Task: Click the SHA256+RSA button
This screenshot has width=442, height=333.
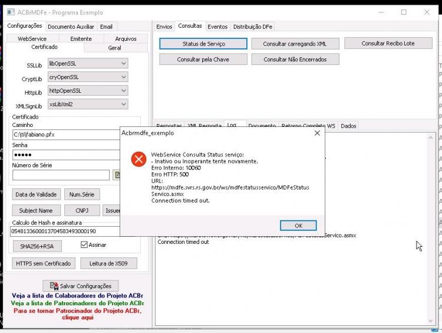Action: [37, 246]
